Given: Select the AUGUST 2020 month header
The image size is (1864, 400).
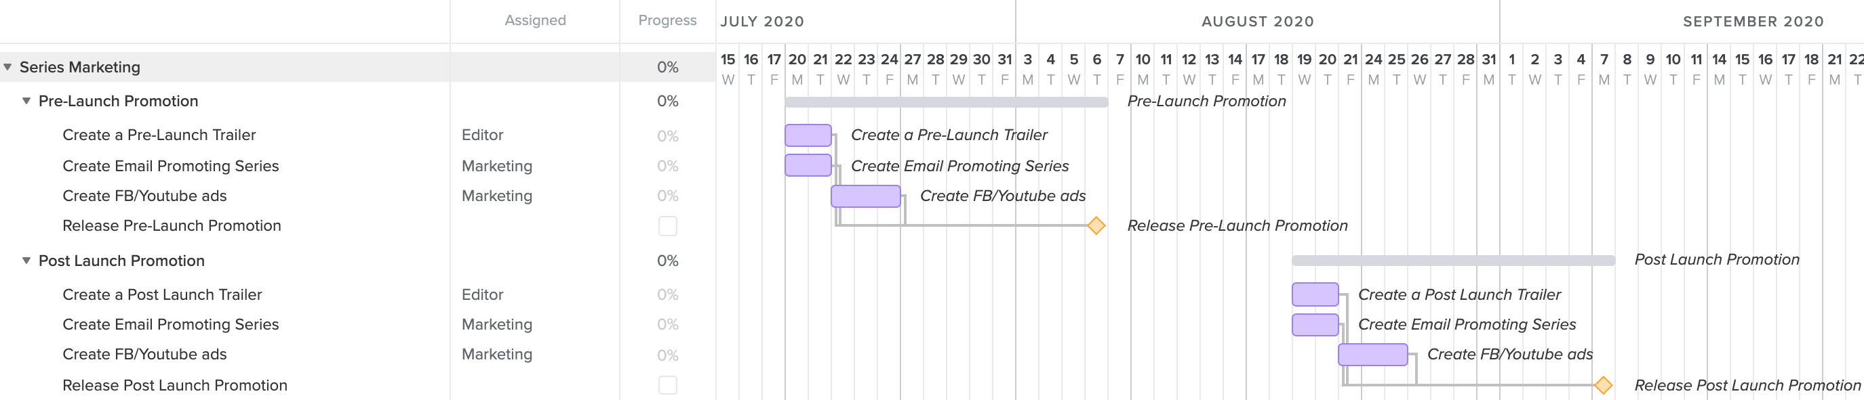Looking at the screenshot, I should pyautogui.click(x=1259, y=22).
